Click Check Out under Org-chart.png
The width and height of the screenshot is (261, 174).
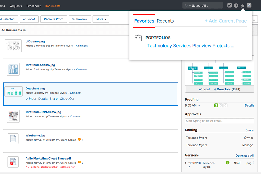67,99
